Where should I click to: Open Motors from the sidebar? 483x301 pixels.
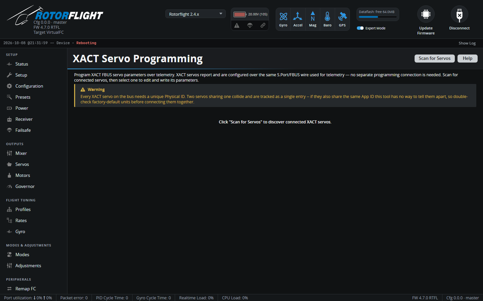coord(34,175)
